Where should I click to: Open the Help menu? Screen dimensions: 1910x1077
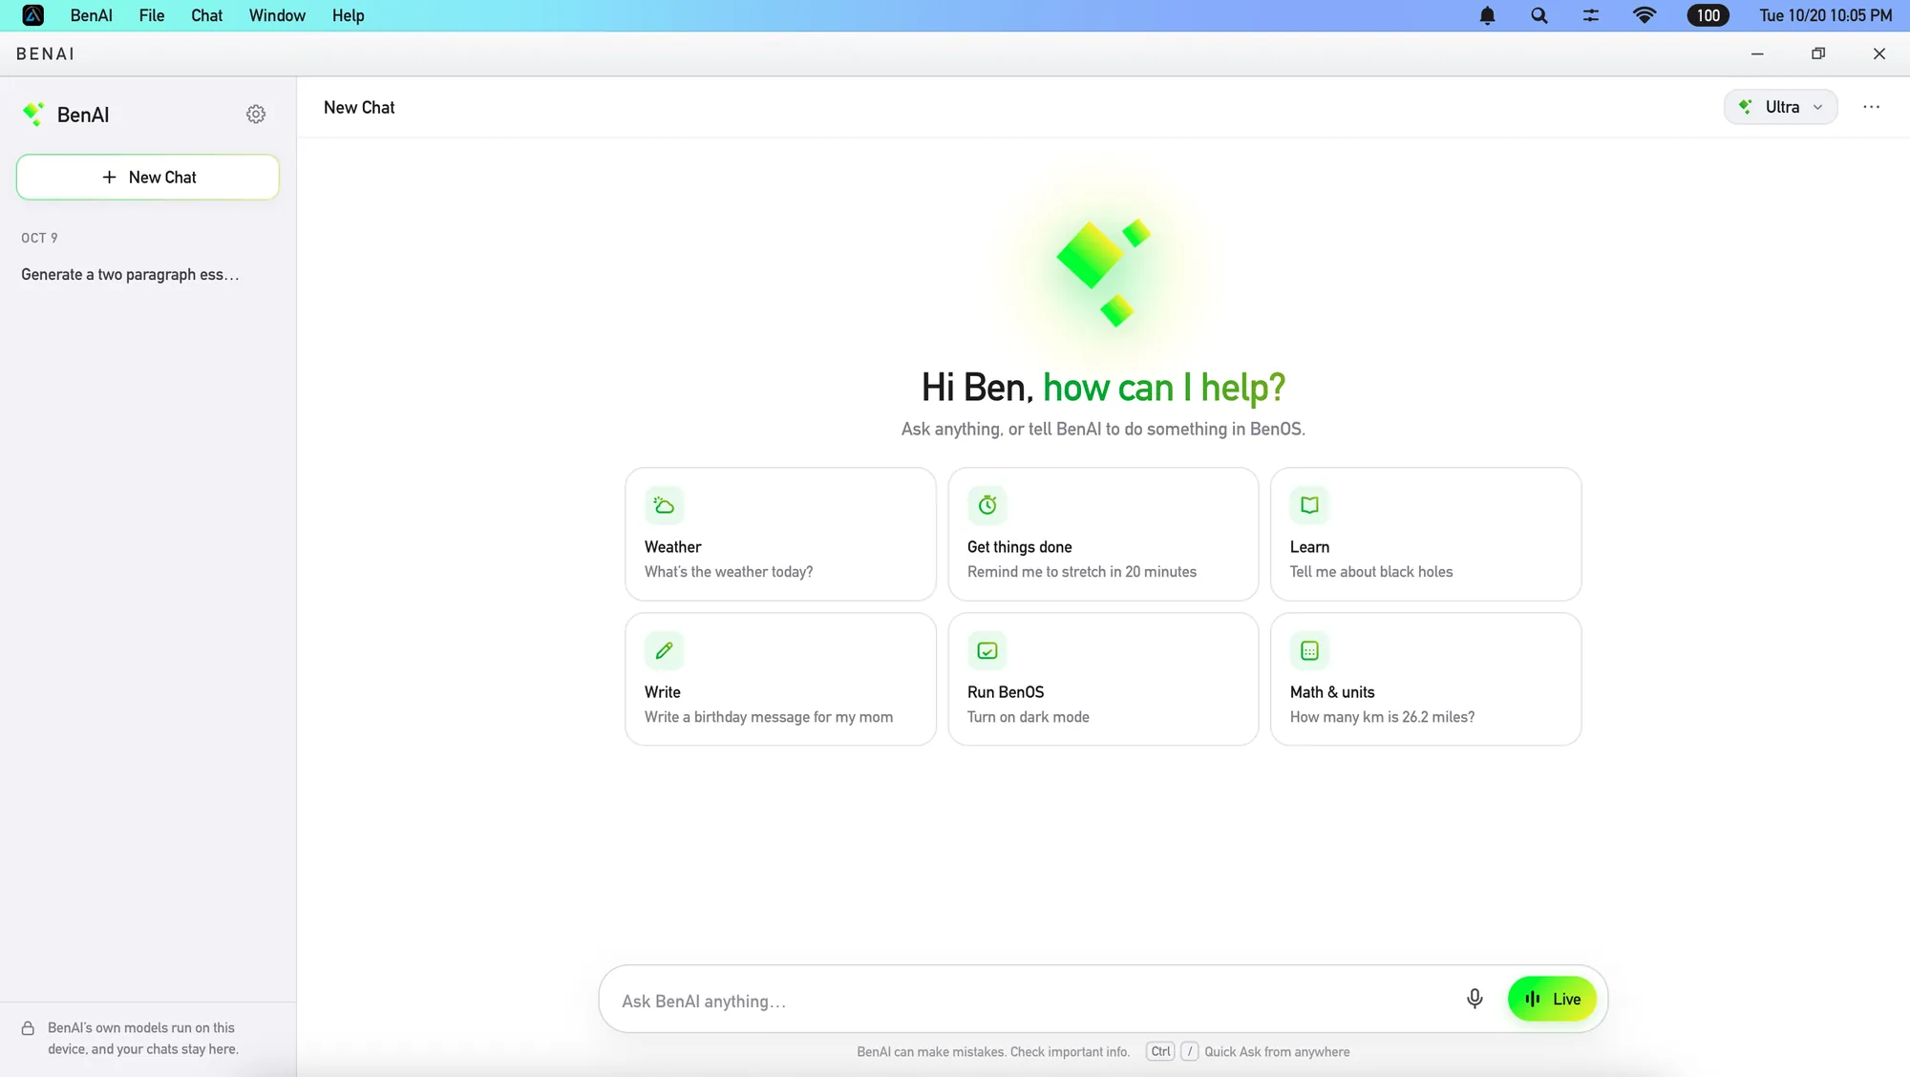click(348, 15)
